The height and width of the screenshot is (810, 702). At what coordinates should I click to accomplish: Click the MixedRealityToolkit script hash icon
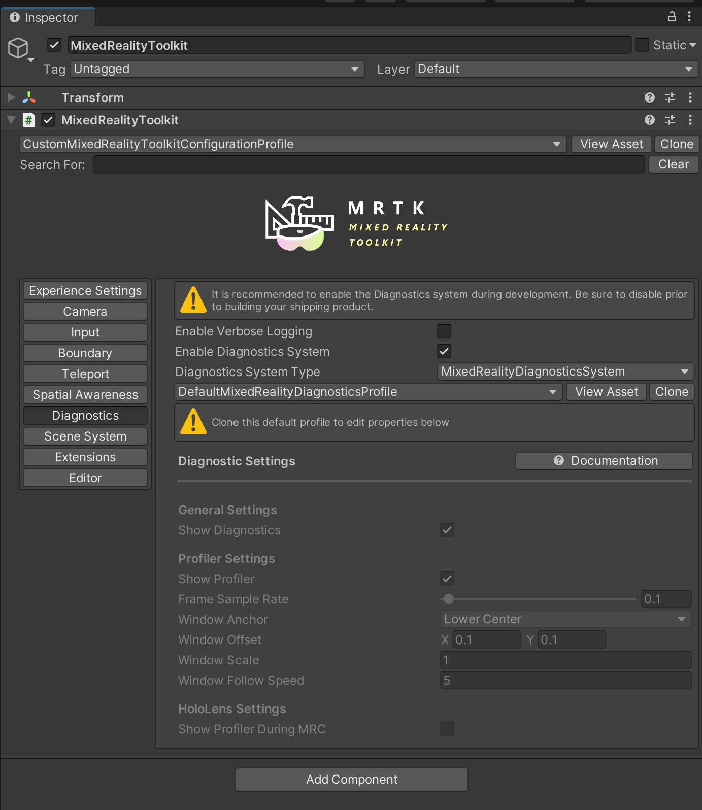pos(29,120)
